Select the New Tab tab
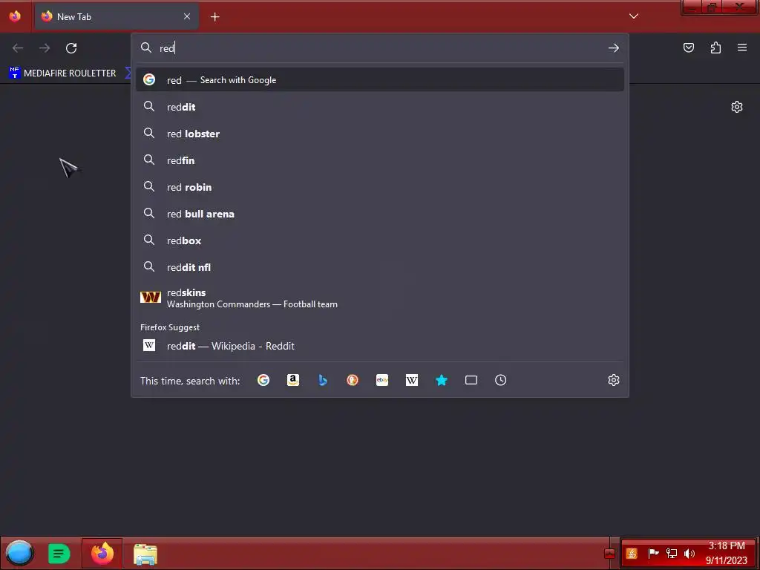This screenshot has height=570, width=760. coord(117,16)
